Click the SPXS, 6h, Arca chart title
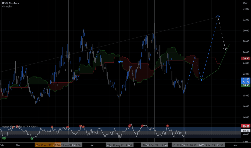 coord(10,3)
